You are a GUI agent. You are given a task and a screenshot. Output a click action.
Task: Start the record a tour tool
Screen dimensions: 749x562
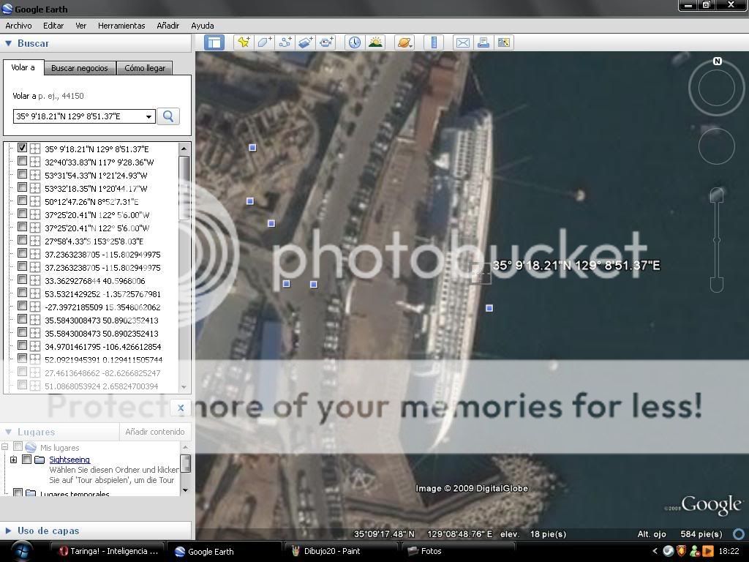(327, 42)
